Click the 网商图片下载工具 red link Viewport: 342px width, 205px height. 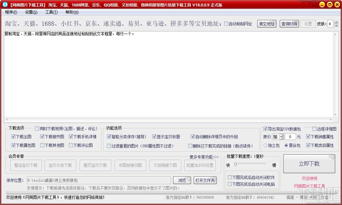pos(310,186)
